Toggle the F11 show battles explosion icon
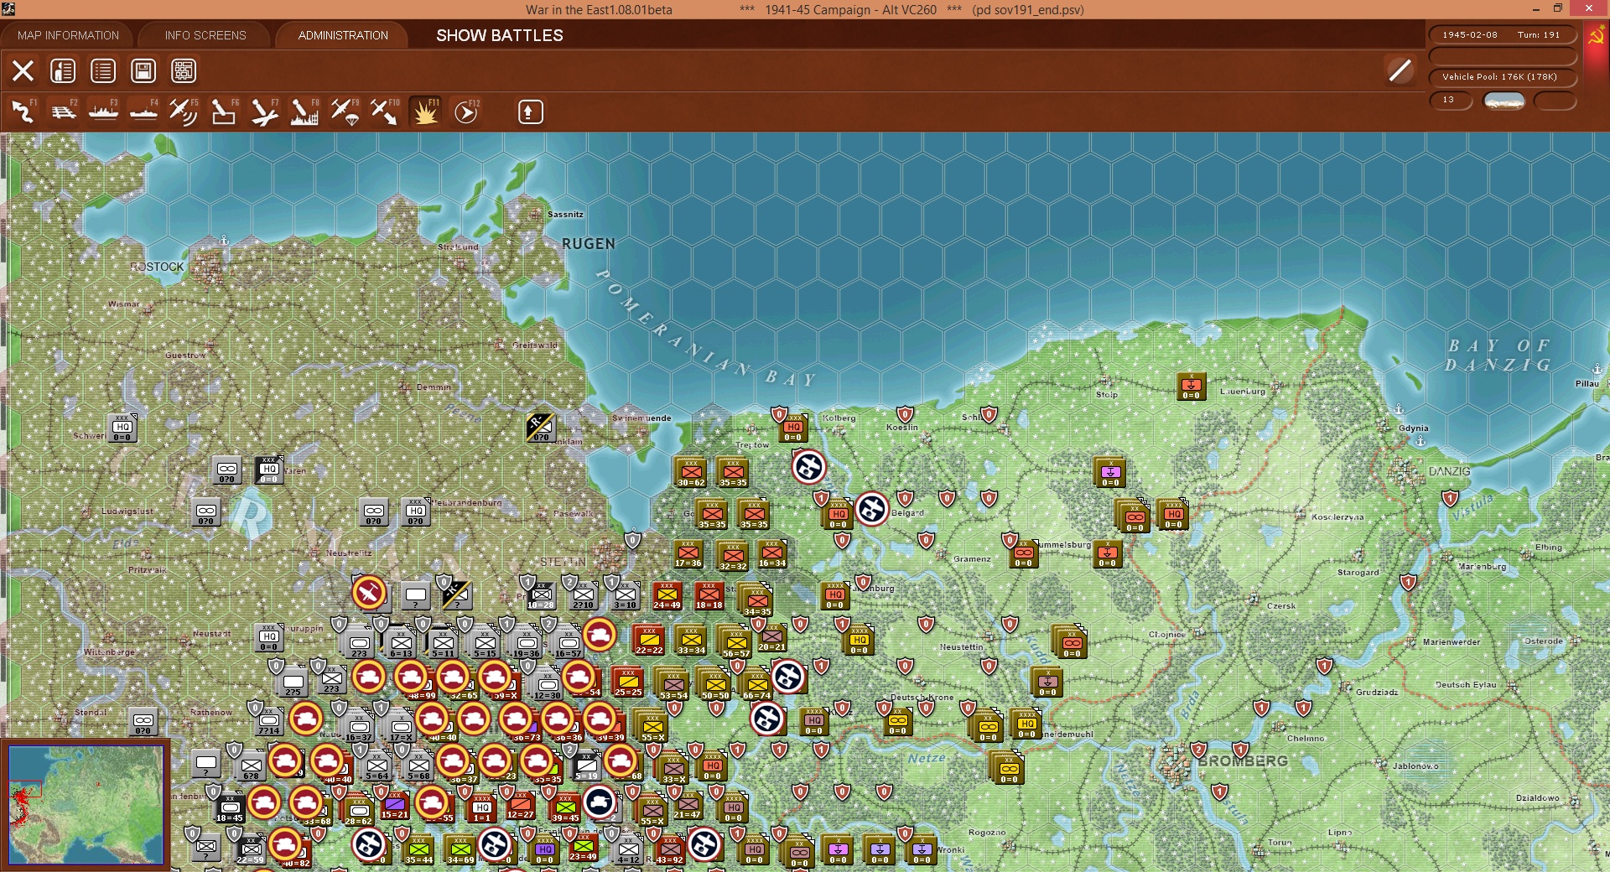Viewport: 1610px width, 872px height. (425, 112)
